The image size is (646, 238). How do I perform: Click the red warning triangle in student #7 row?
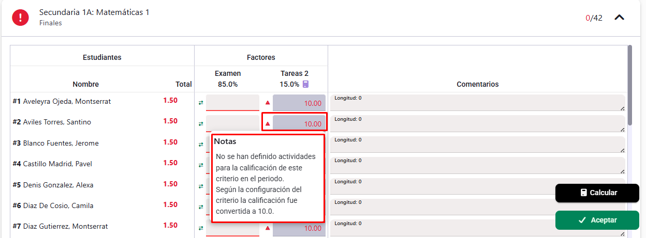point(268,228)
